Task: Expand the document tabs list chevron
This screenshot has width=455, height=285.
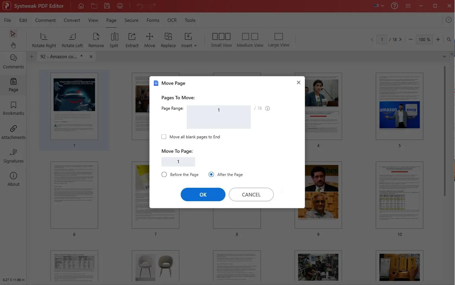Action: pos(444,57)
